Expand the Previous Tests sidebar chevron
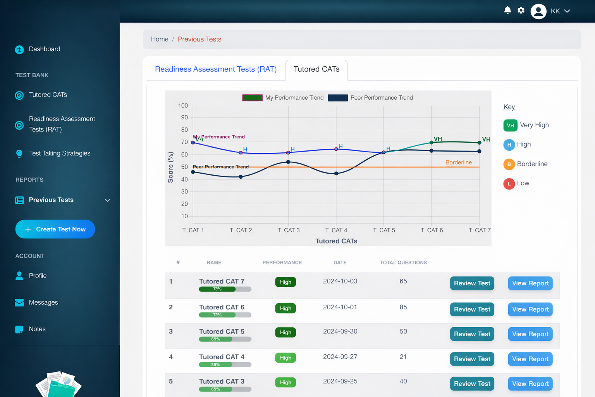The height and width of the screenshot is (397, 595). point(108,200)
